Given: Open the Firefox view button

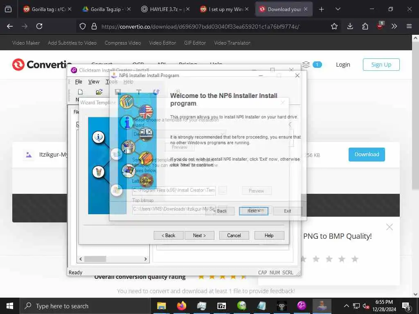Looking at the screenshot, I should tap(8, 9).
